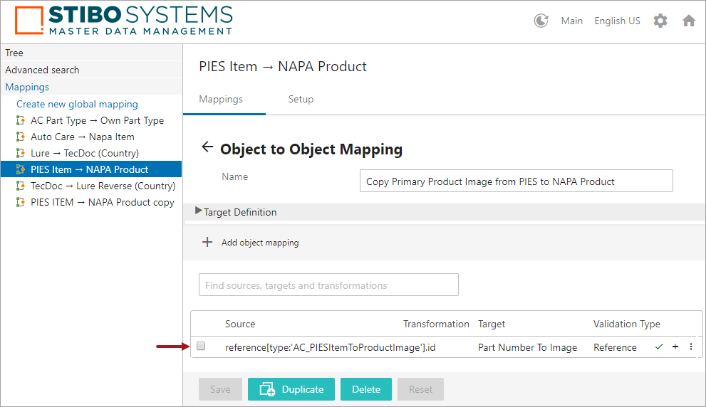This screenshot has width=706, height=407.
Task: Click the reference[type:'AC_PIESItemToProductImage'].id source cell
Action: pyautogui.click(x=330, y=347)
